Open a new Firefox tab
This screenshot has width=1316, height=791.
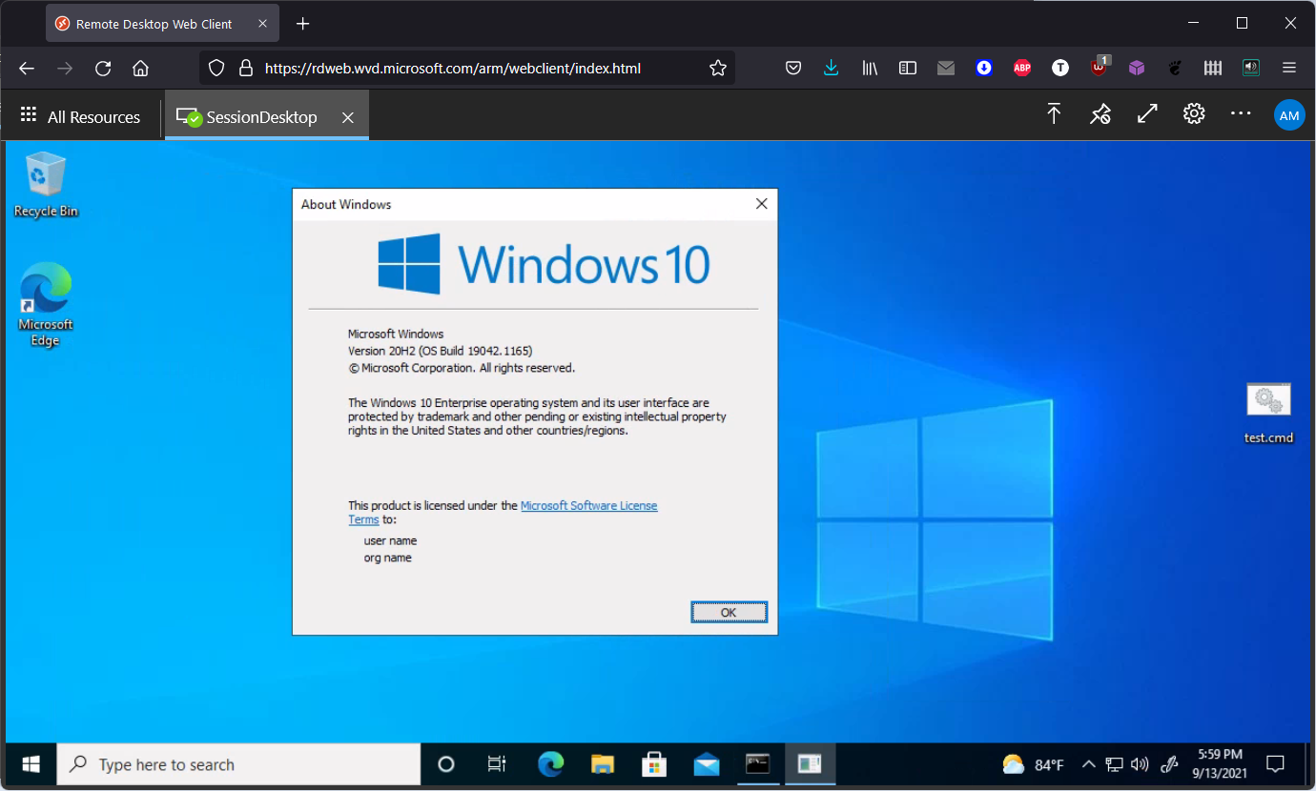(x=303, y=24)
